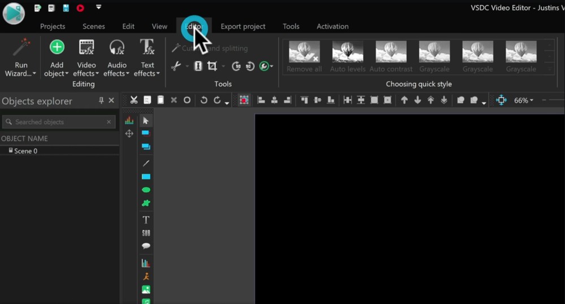Align objects to top edge icon
Image resolution: width=565 pixels, height=304 pixels.
coord(305,100)
